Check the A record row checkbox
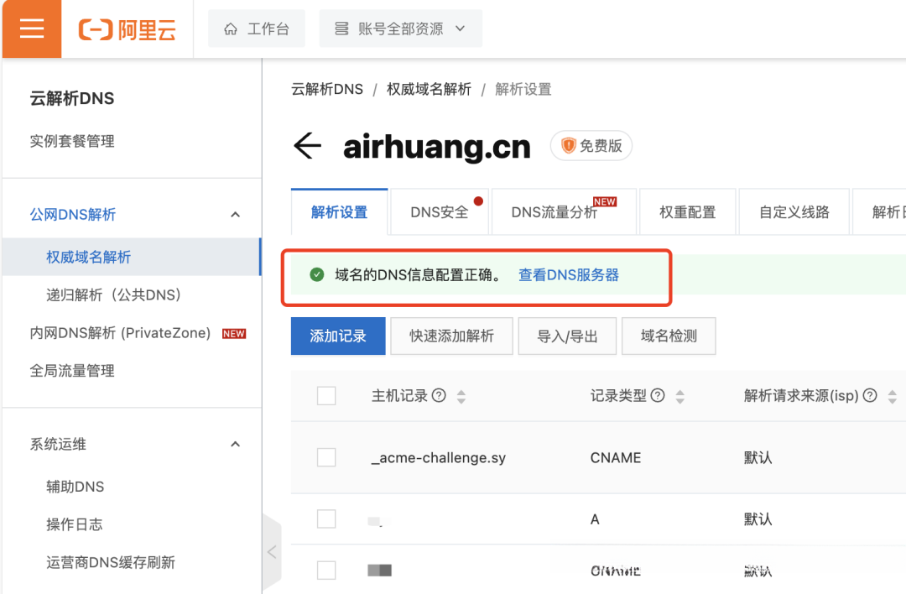The height and width of the screenshot is (594, 906). [326, 518]
